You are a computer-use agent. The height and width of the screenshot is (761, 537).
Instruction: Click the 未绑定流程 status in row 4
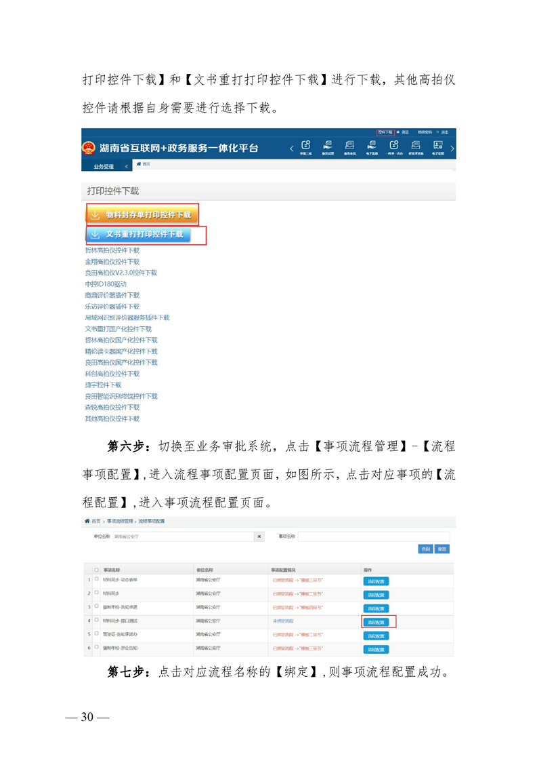tap(283, 621)
